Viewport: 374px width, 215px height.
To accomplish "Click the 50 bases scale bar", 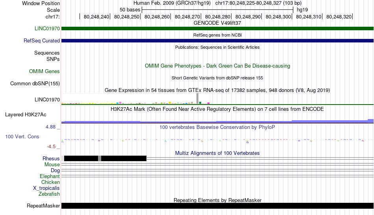I will pyautogui.click(x=217, y=10).
